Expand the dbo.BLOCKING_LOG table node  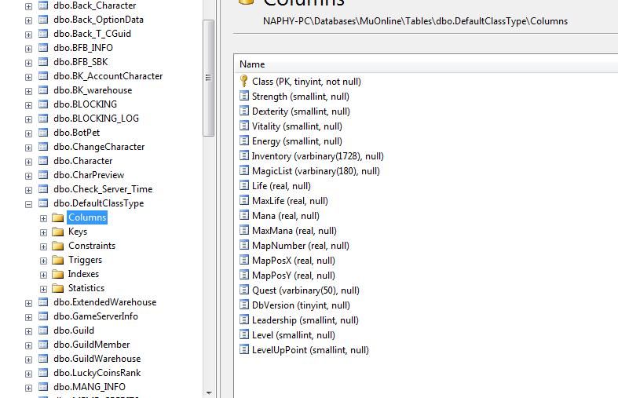29,119
